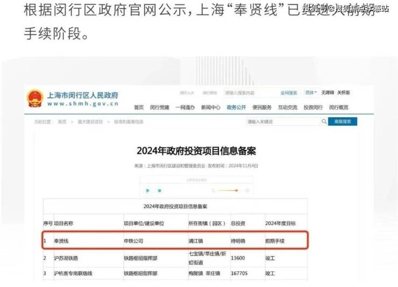Open the 政务公开 navigation tab
The height and width of the screenshot is (287, 398).
click(x=236, y=107)
